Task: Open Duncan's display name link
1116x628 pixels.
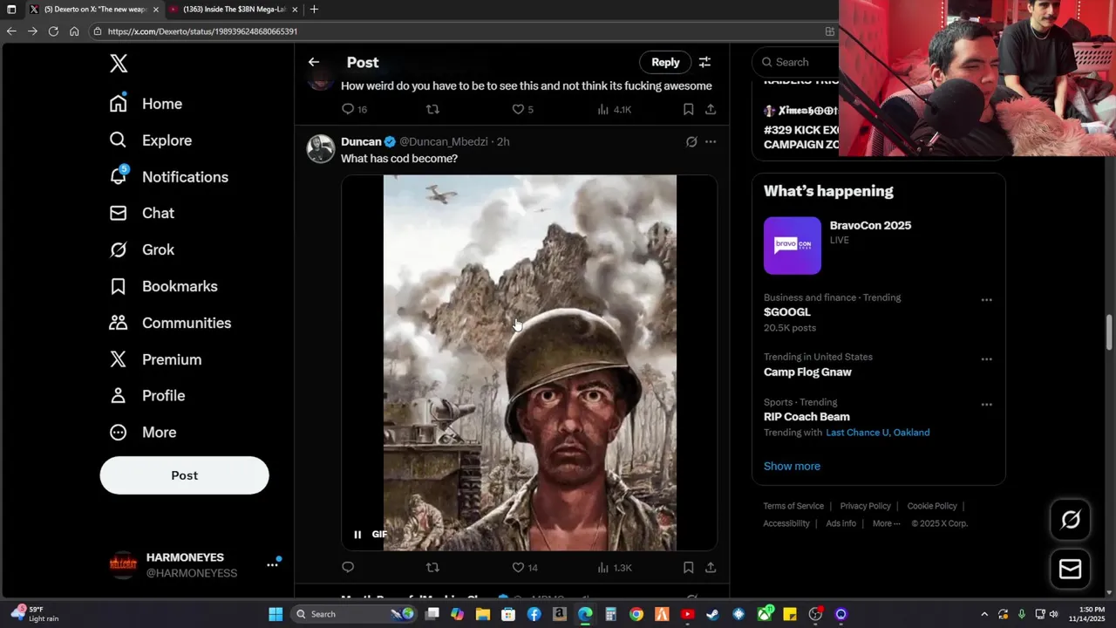Action: [x=361, y=141]
